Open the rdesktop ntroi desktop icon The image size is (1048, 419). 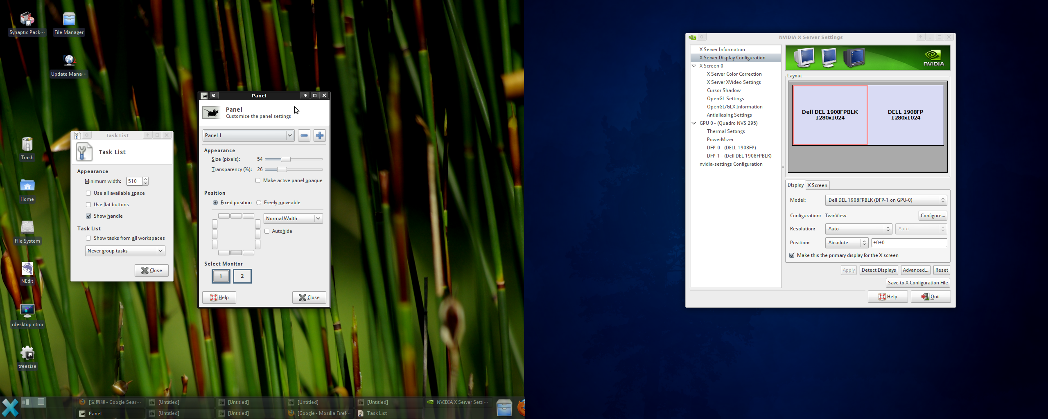27,311
